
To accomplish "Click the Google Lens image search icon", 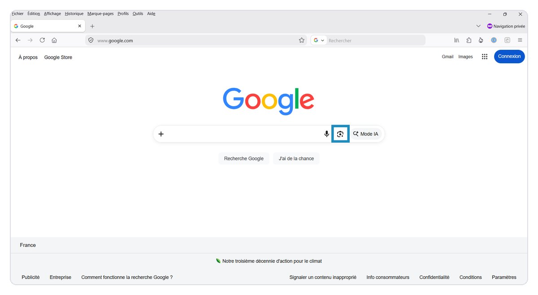I will (340, 134).
